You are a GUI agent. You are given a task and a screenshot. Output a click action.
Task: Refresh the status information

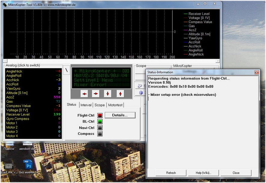pyautogui.click(x=171, y=173)
